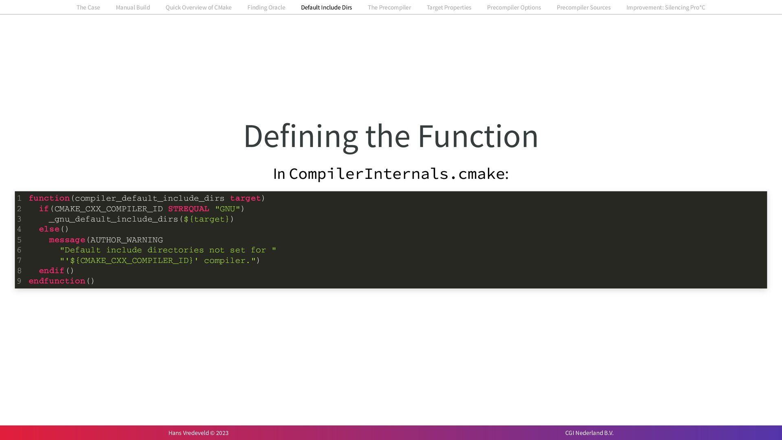Image resolution: width=782 pixels, height=440 pixels.
Task: Navigate to Precompiler Options tab
Action: click(514, 7)
